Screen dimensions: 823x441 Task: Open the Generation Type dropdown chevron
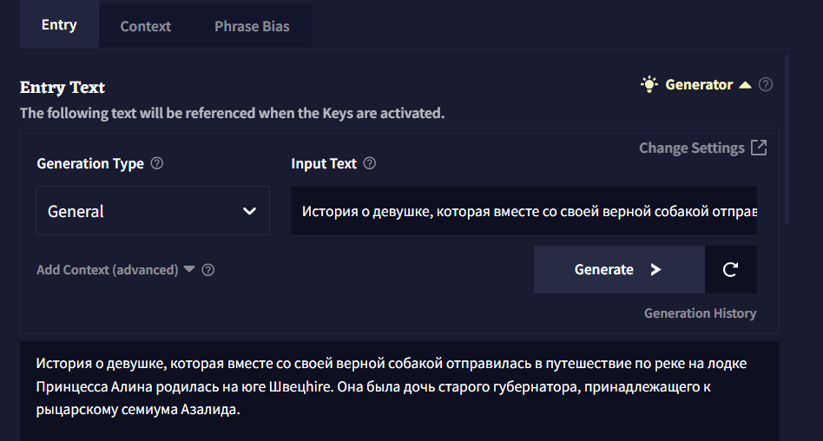[250, 211]
